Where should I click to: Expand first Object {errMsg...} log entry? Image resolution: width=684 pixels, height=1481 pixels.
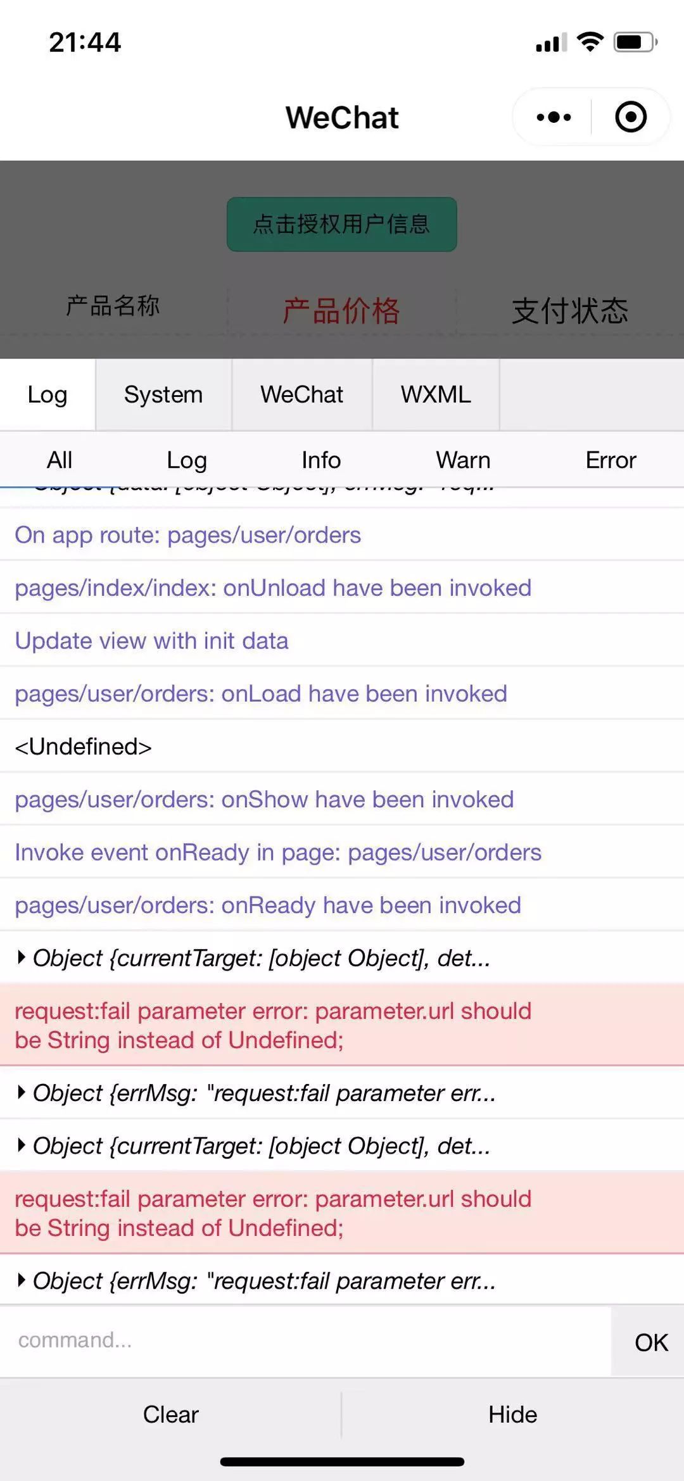pos(342,1092)
